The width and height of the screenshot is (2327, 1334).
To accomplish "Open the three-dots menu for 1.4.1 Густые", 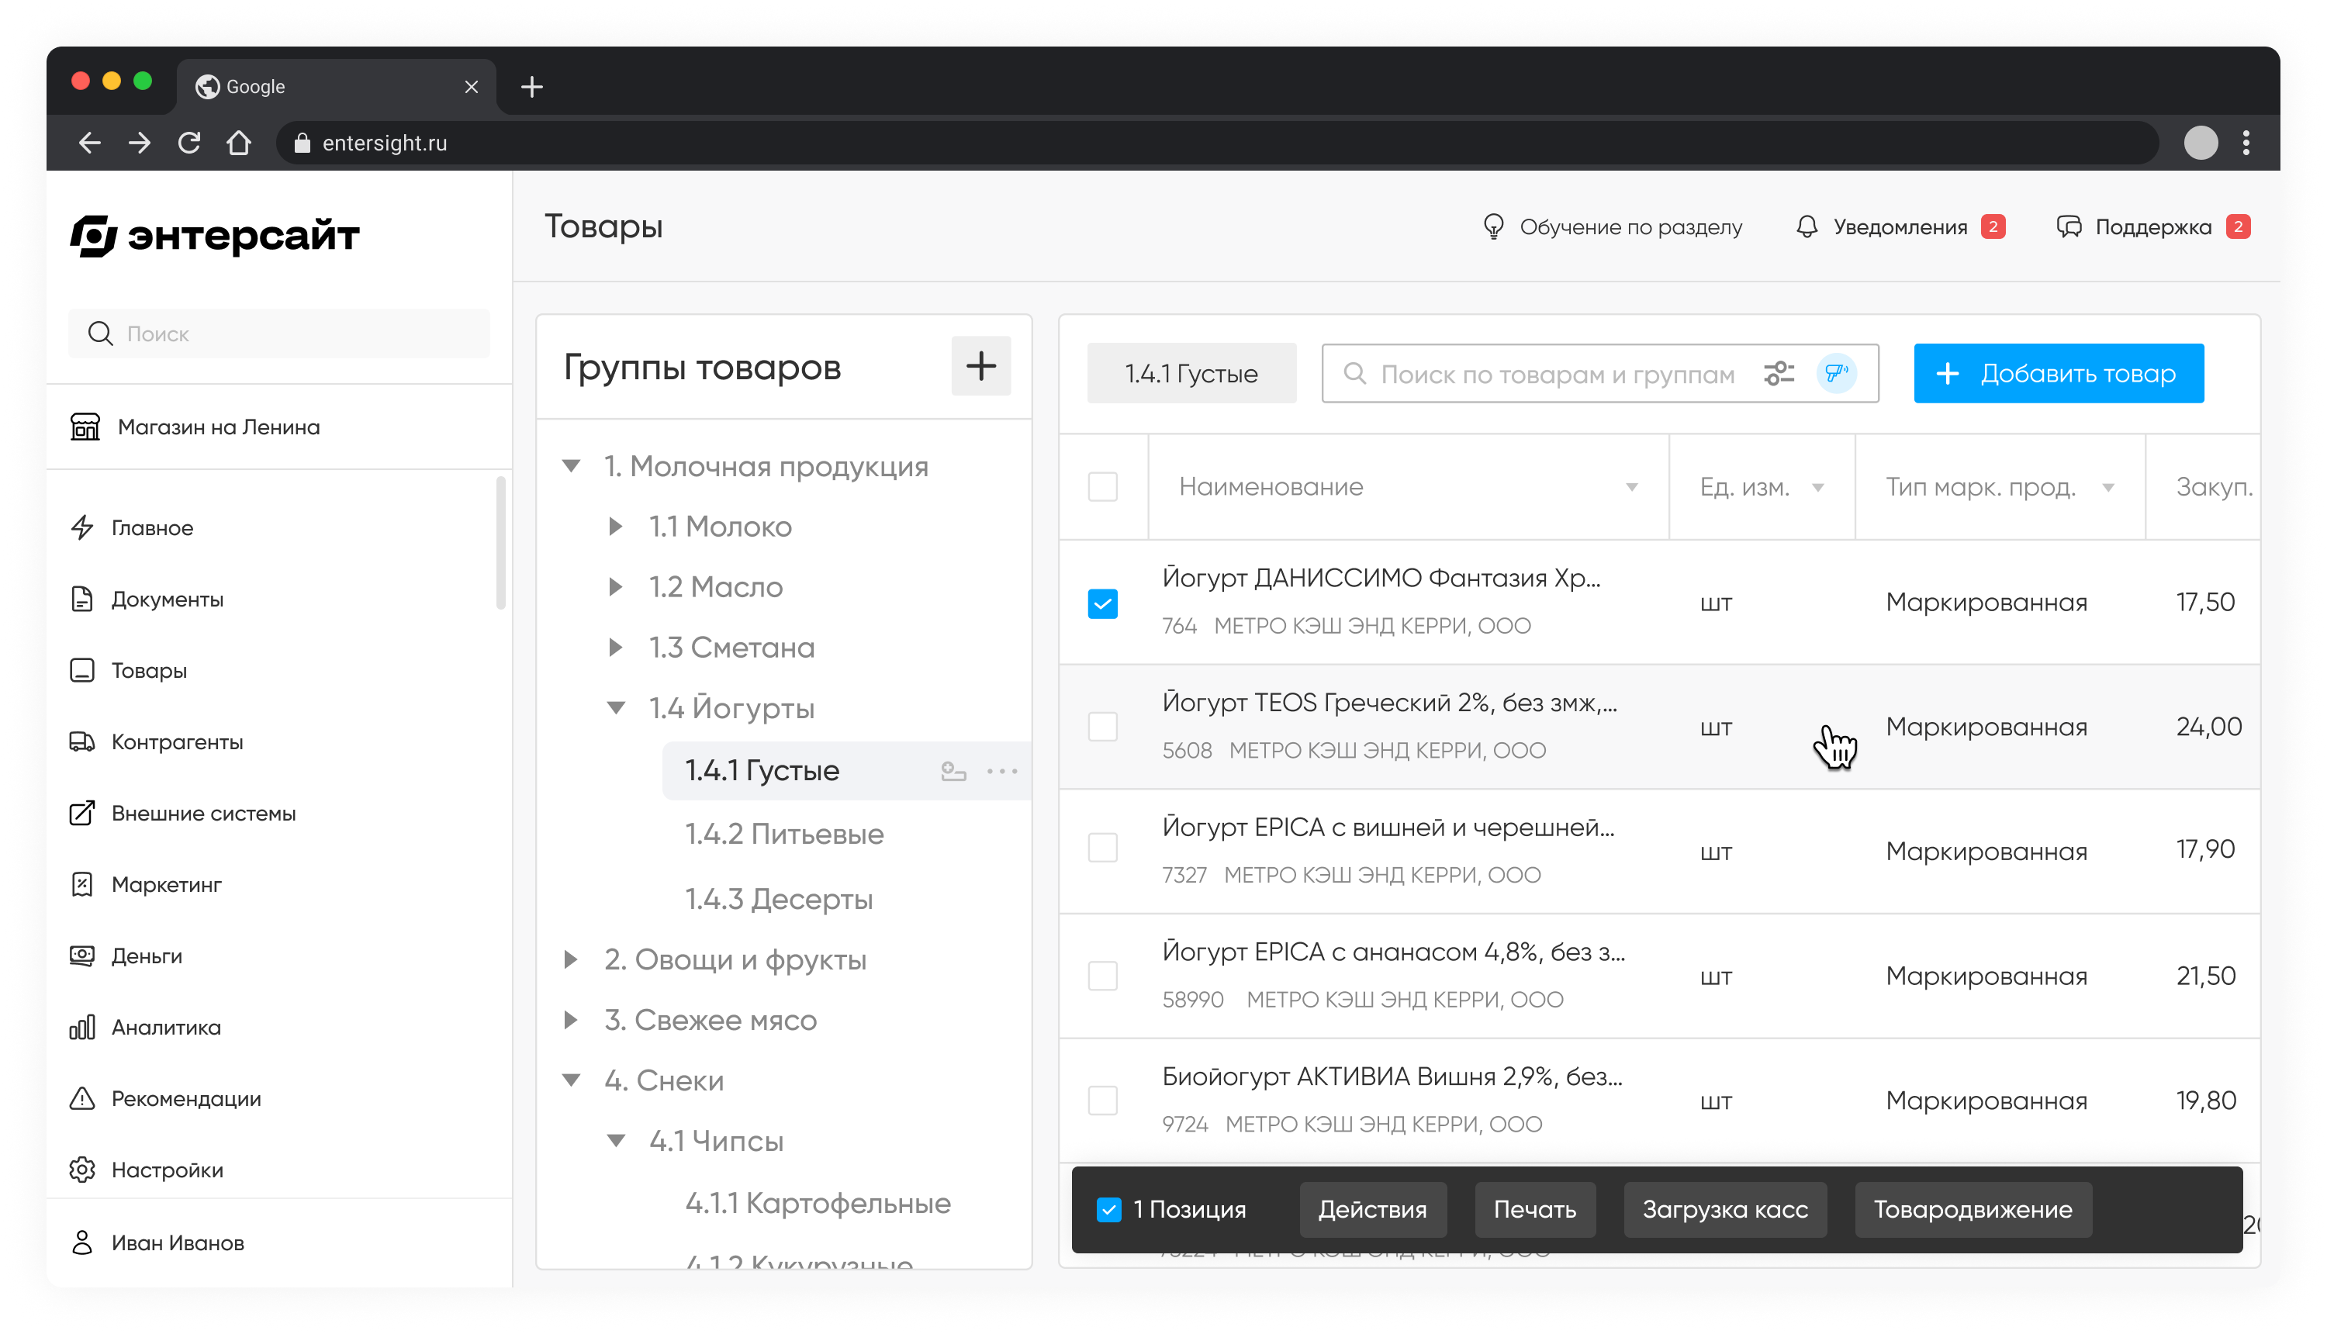I will coord(1002,772).
